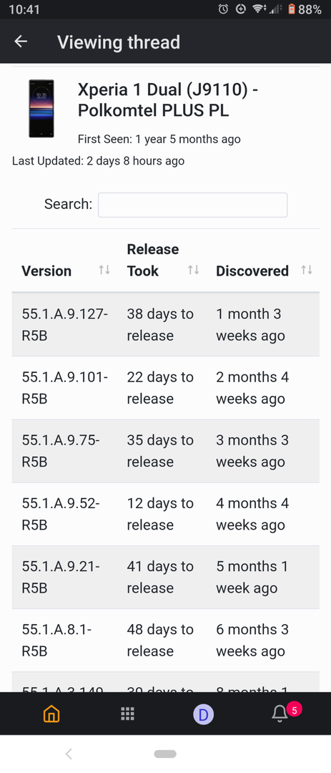Tap the Xperia 1 Dual title
The width and height of the screenshot is (331, 773).
click(169, 100)
